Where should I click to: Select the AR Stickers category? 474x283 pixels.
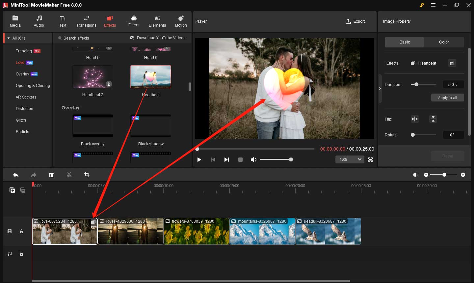[26, 97]
